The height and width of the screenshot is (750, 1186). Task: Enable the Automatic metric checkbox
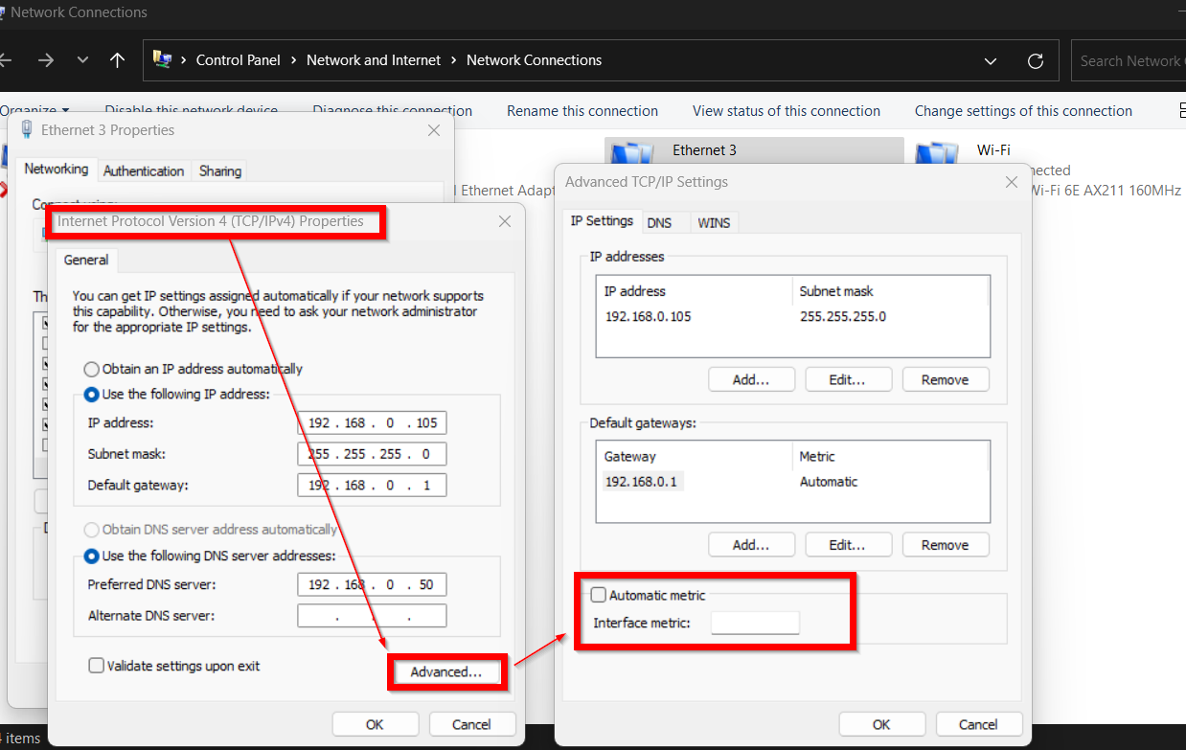[599, 595]
